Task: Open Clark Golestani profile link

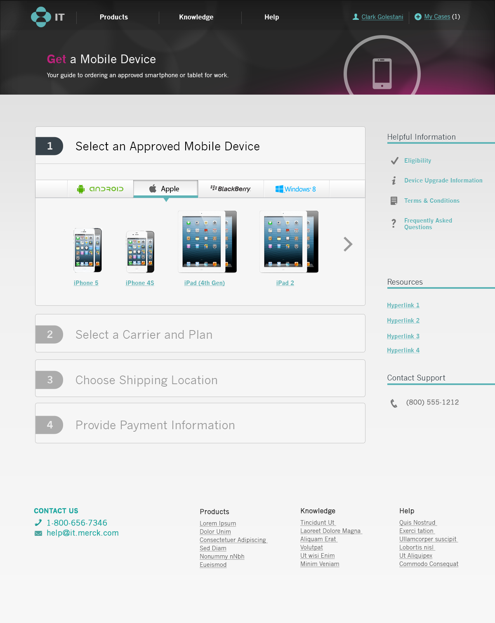Action: click(382, 17)
